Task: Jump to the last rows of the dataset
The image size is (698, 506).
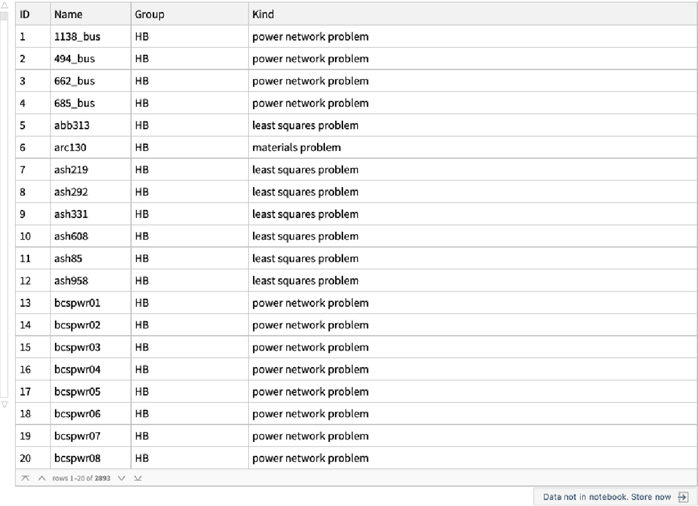Action: [x=138, y=478]
